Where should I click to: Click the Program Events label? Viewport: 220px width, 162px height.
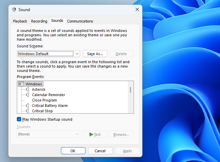coord(31,77)
